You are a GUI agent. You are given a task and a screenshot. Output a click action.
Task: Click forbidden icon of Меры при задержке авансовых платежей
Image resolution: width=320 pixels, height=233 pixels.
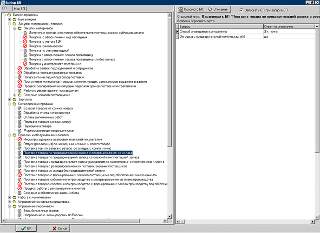(x=20, y=140)
